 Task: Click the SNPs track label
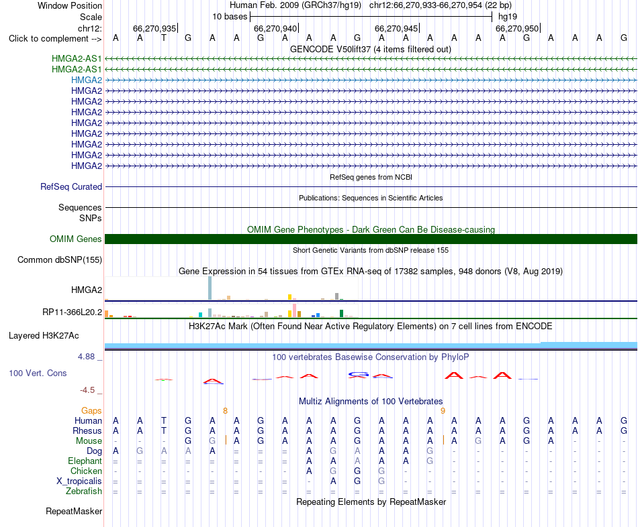[x=91, y=218]
